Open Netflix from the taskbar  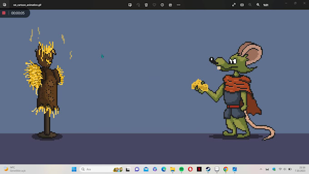[x=199, y=169]
